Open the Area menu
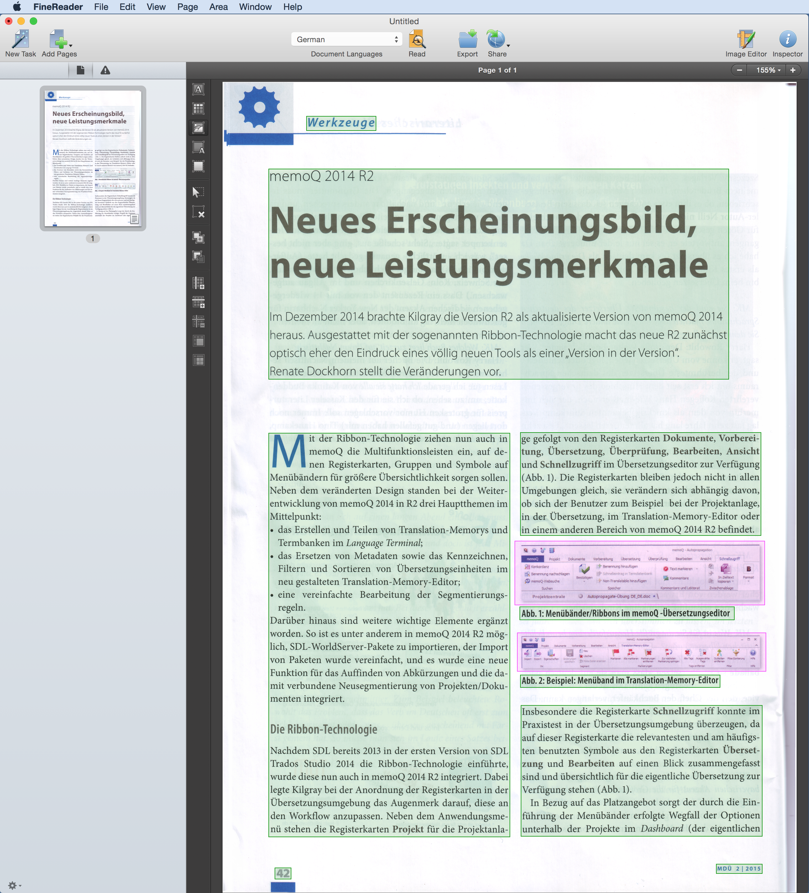Viewport: 809px width, 893px height. pos(218,7)
